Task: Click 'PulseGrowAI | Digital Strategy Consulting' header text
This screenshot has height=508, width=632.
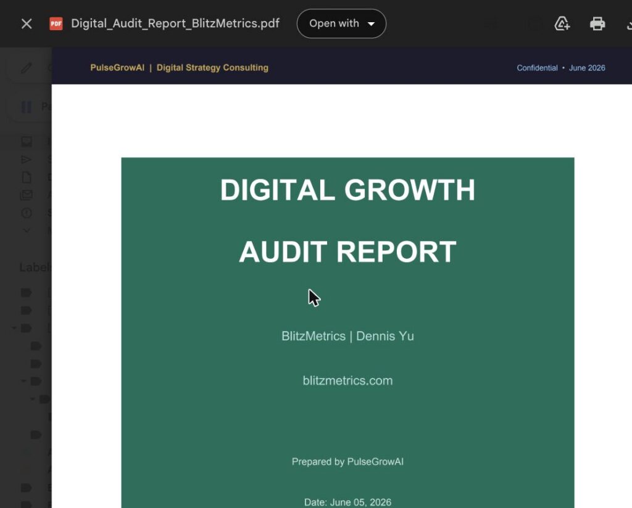Action: point(180,68)
